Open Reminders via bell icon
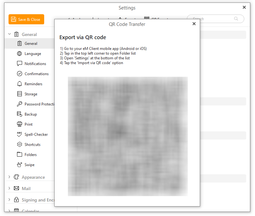This screenshot has height=216, width=255. [x=20, y=84]
